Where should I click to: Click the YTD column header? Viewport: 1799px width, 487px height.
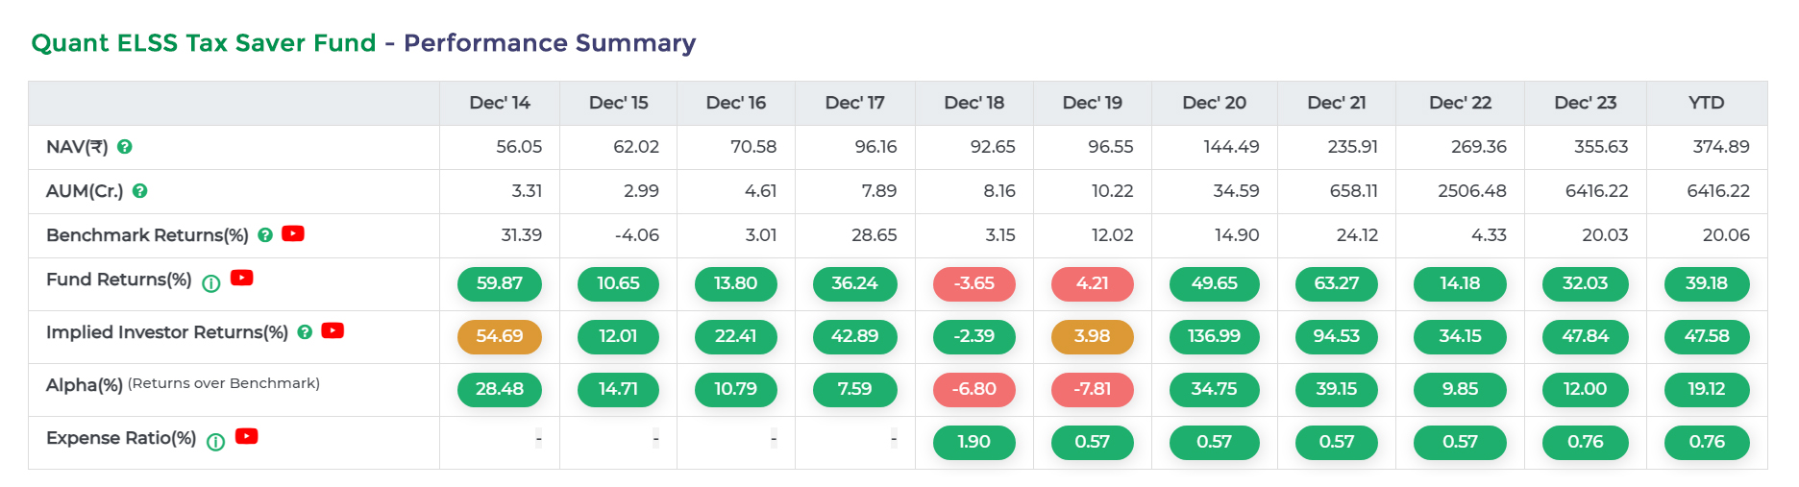coord(1706,103)
